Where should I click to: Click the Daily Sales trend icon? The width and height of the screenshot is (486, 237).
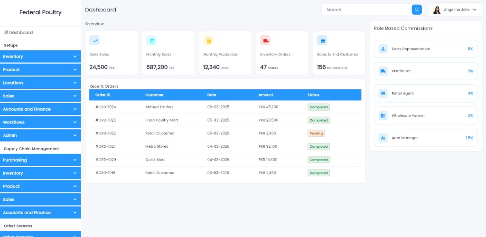tap(94, 40)
